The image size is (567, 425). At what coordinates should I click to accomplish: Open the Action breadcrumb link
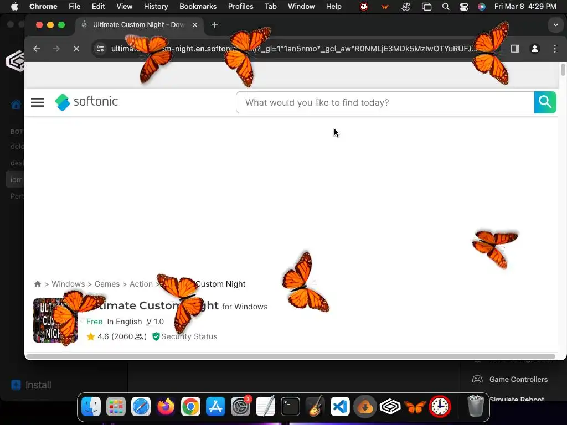(x=141, y=284)
